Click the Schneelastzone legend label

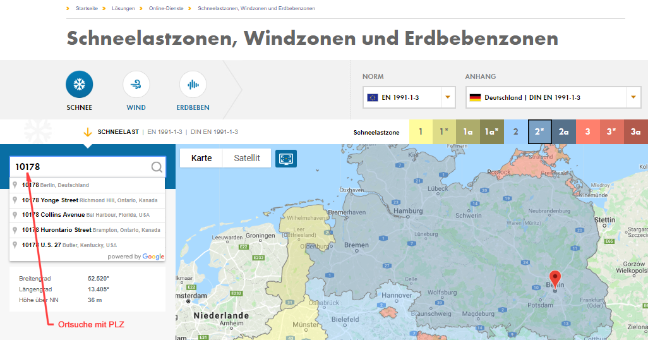point(376,133)
